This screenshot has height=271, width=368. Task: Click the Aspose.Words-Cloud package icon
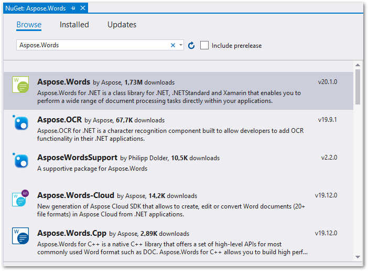coord(21,199)
